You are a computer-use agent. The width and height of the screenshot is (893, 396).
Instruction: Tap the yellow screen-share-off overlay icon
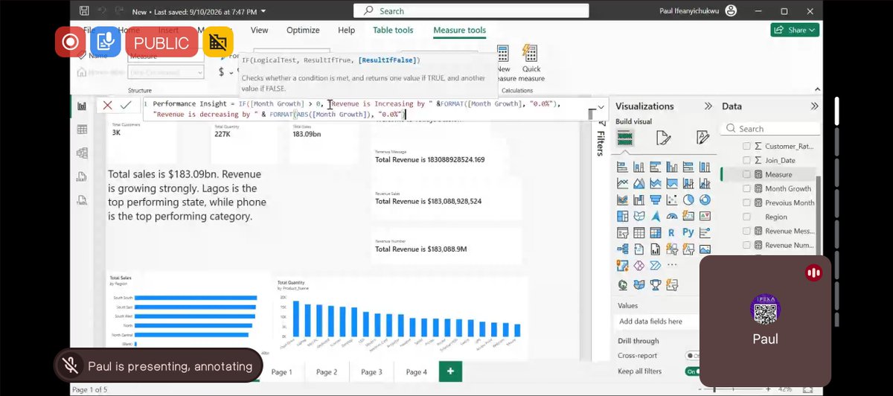click(x=217, y=42)
